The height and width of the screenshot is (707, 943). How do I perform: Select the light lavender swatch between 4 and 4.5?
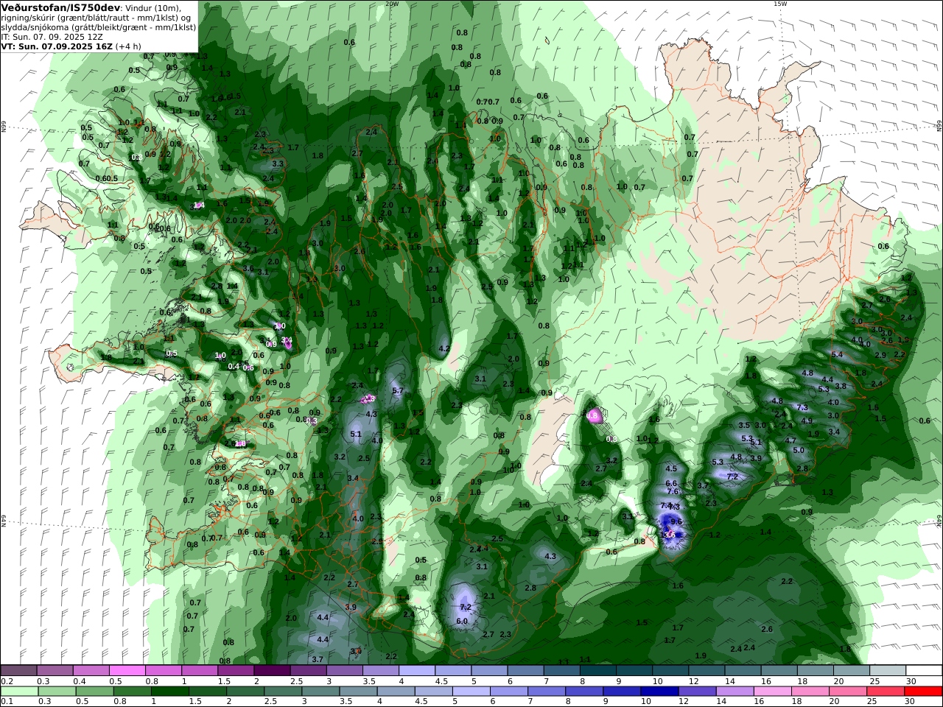(417, 670)
